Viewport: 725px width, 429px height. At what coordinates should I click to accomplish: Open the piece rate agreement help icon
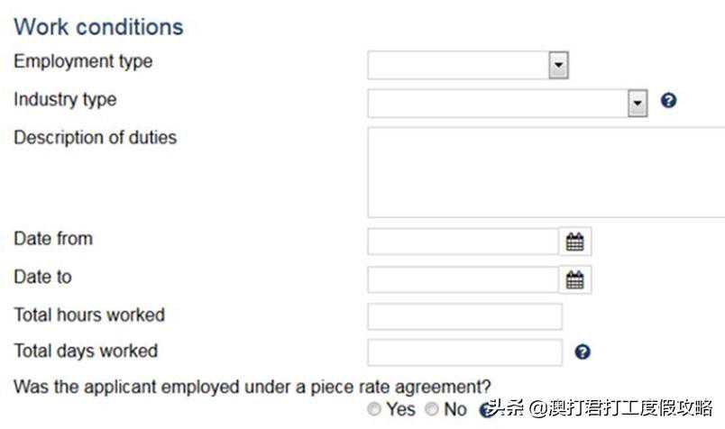485,409
